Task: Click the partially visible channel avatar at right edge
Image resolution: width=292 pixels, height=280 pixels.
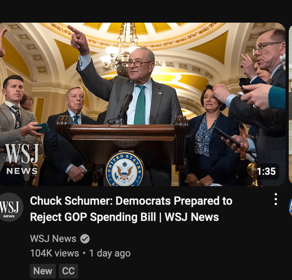Action: (x=290, y=207)
